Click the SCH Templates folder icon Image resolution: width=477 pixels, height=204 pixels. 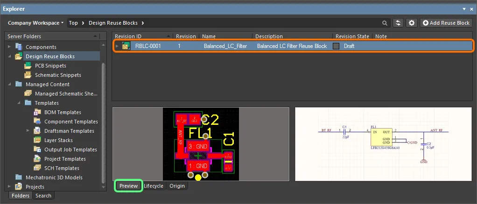37,168
